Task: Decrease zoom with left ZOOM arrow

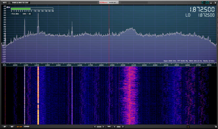Action: pos(95,127)
